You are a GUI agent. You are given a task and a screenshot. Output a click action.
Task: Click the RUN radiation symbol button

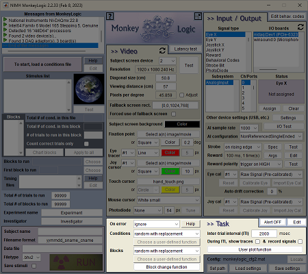(76, 262)
